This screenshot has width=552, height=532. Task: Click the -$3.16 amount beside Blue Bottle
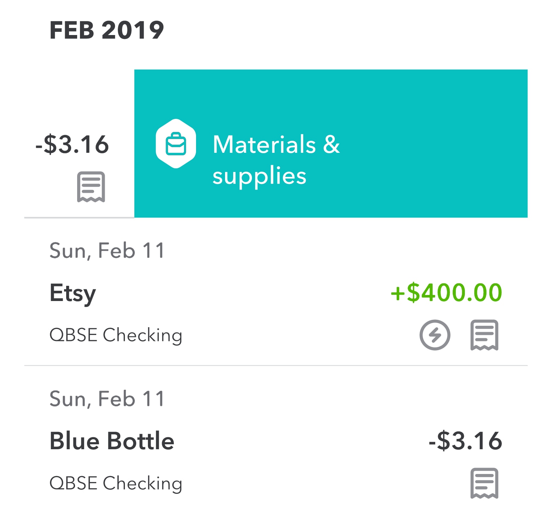pyautogui.click(x=465, y=441)
